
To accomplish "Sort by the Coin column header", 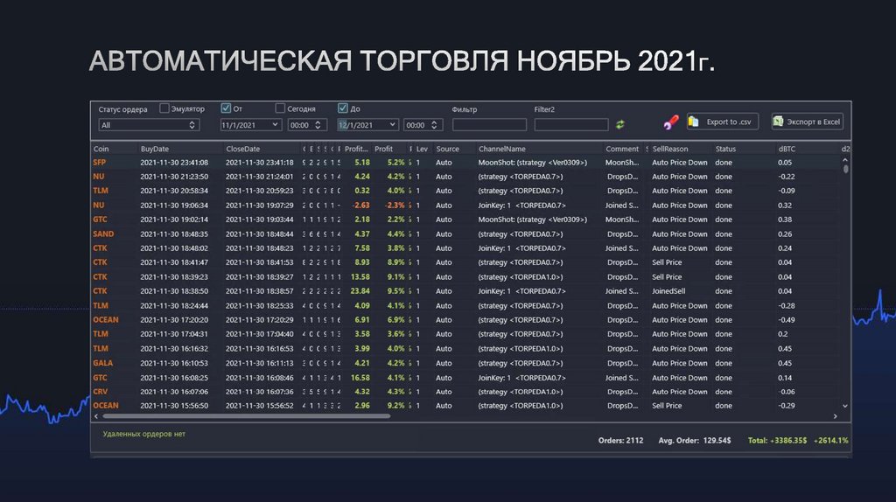I will [x=101, y=149].
